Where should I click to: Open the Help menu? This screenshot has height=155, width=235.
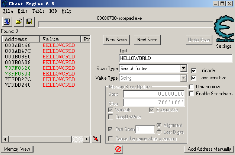coord(66,11)
